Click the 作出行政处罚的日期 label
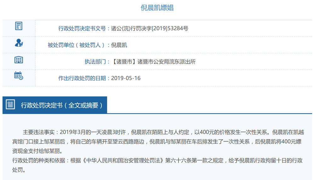This screenshot has width=315, height=180. coord(82,78)
